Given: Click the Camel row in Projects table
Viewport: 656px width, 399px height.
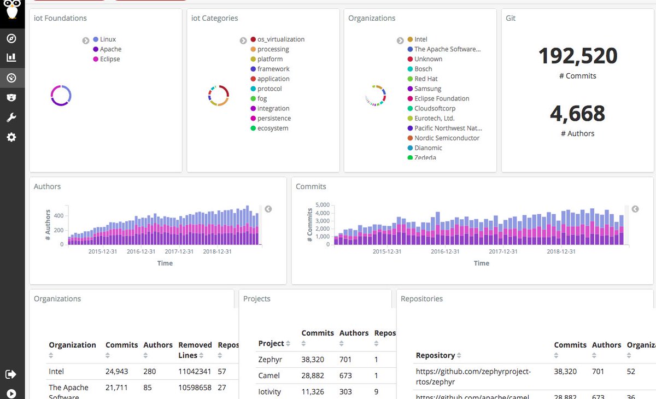Looking at the screenshot, I should 326,375.
